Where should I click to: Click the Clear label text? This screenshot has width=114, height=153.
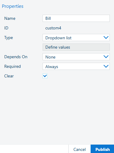[x=9, y=76]
